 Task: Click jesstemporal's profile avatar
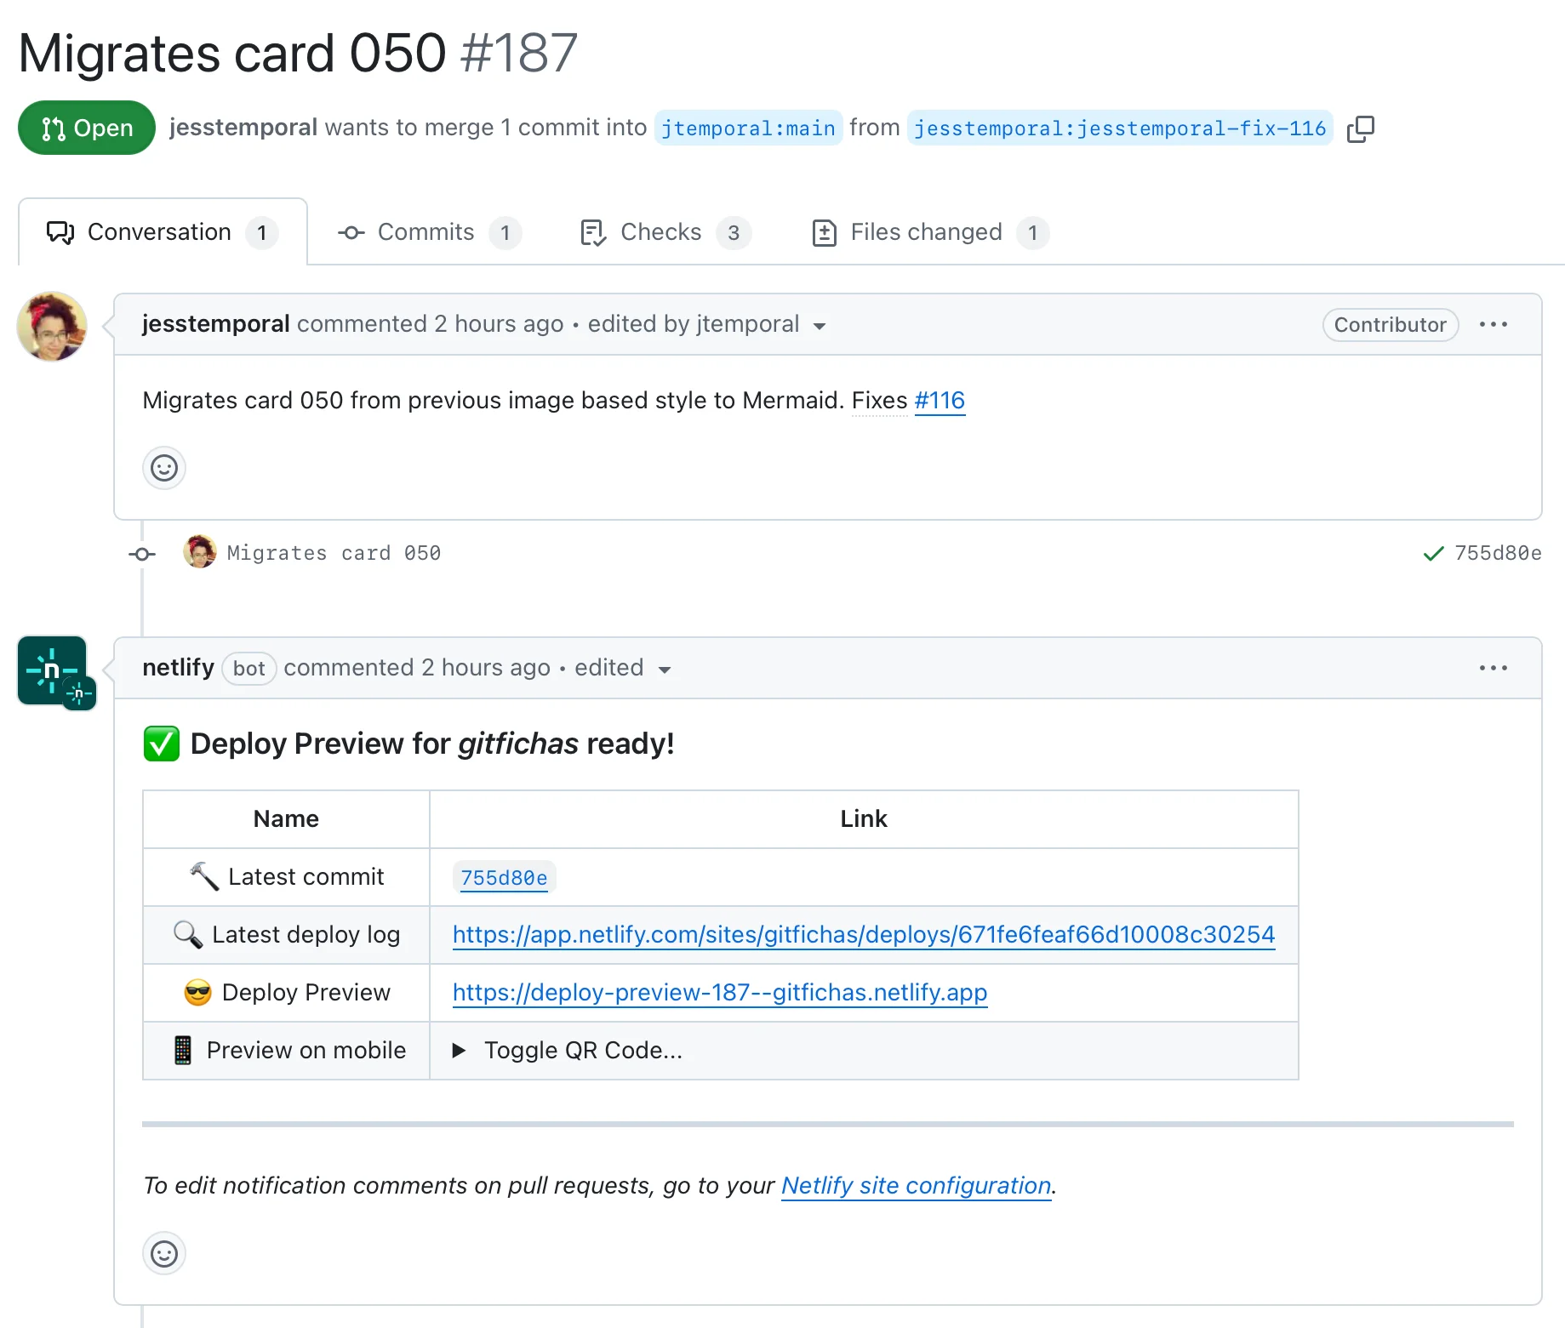(x=52, y=326)
